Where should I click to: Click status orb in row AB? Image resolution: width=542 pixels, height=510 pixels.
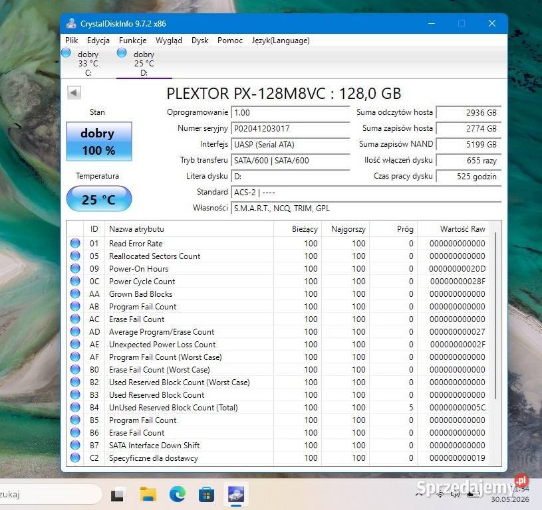coord(75,306)
